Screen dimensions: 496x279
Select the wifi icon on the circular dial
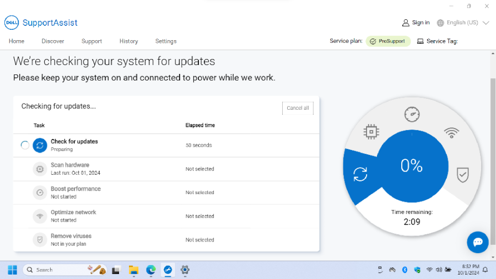pos(451,132)
